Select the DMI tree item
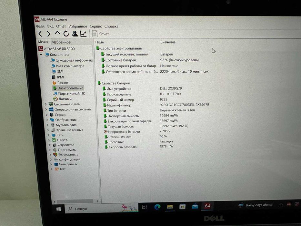 click(x=57, y=71)
